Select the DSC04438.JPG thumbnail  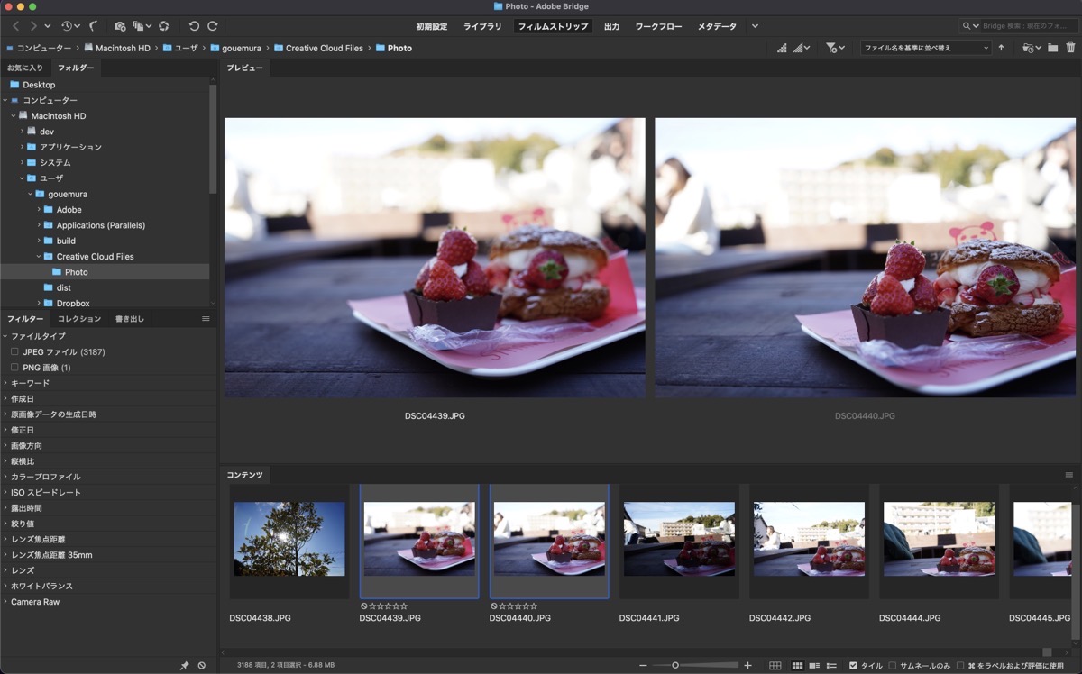point(289,539)
